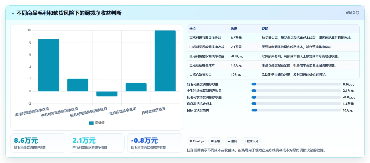Click the -0.8万元 cell in table
Screen dimensions: 370x163
click(237, 56)
